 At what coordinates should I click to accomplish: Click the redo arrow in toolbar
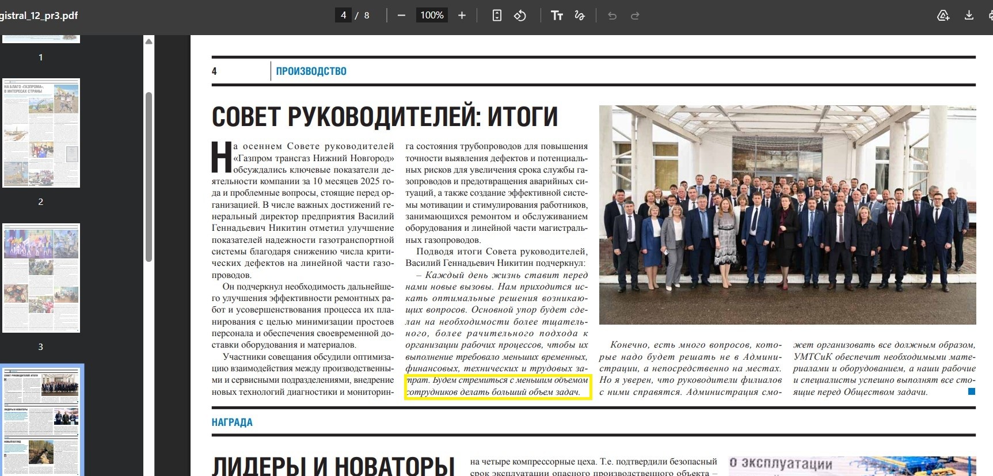pos(635,16)
